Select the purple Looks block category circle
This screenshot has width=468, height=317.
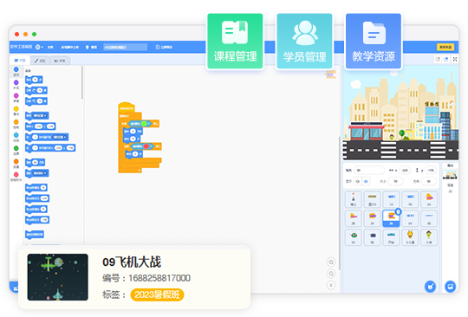click(x=16, y=82)
